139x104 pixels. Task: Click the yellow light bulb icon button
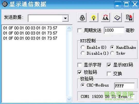tap(94, 17)
